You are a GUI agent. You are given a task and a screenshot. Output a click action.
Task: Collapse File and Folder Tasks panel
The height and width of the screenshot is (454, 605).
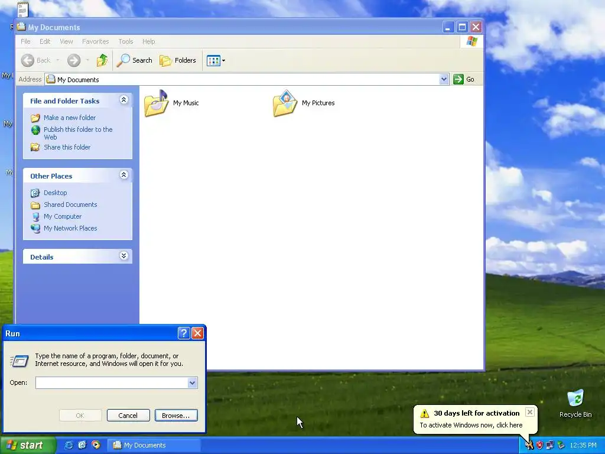pos(124,100)
